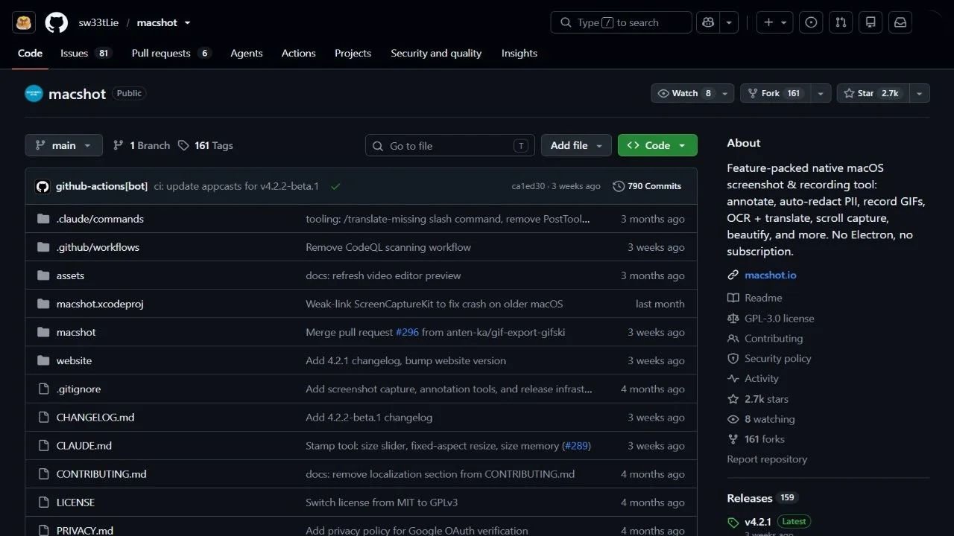Click the macshot repository avatar
The height and width of the screenshot is (536, 954).
pyautogui.click(x=34, y=93)
